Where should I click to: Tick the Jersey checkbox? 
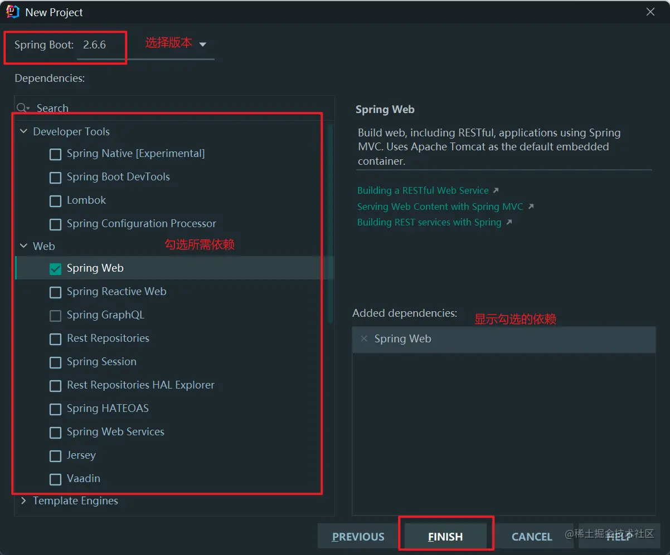point(56,456)
